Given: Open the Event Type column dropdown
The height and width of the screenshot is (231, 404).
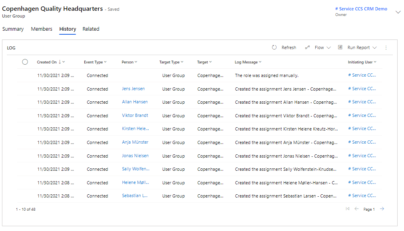Looking at the screenshot, I should pos(106,62).
